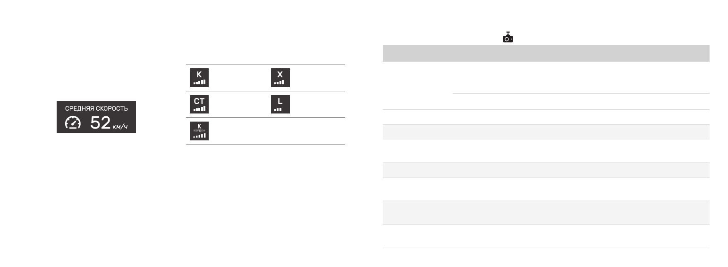Viewport: 728px width, 267px height.
Task: Click signal strength bars under X letter
Action: pyautogui.click(x=279, y=82)
